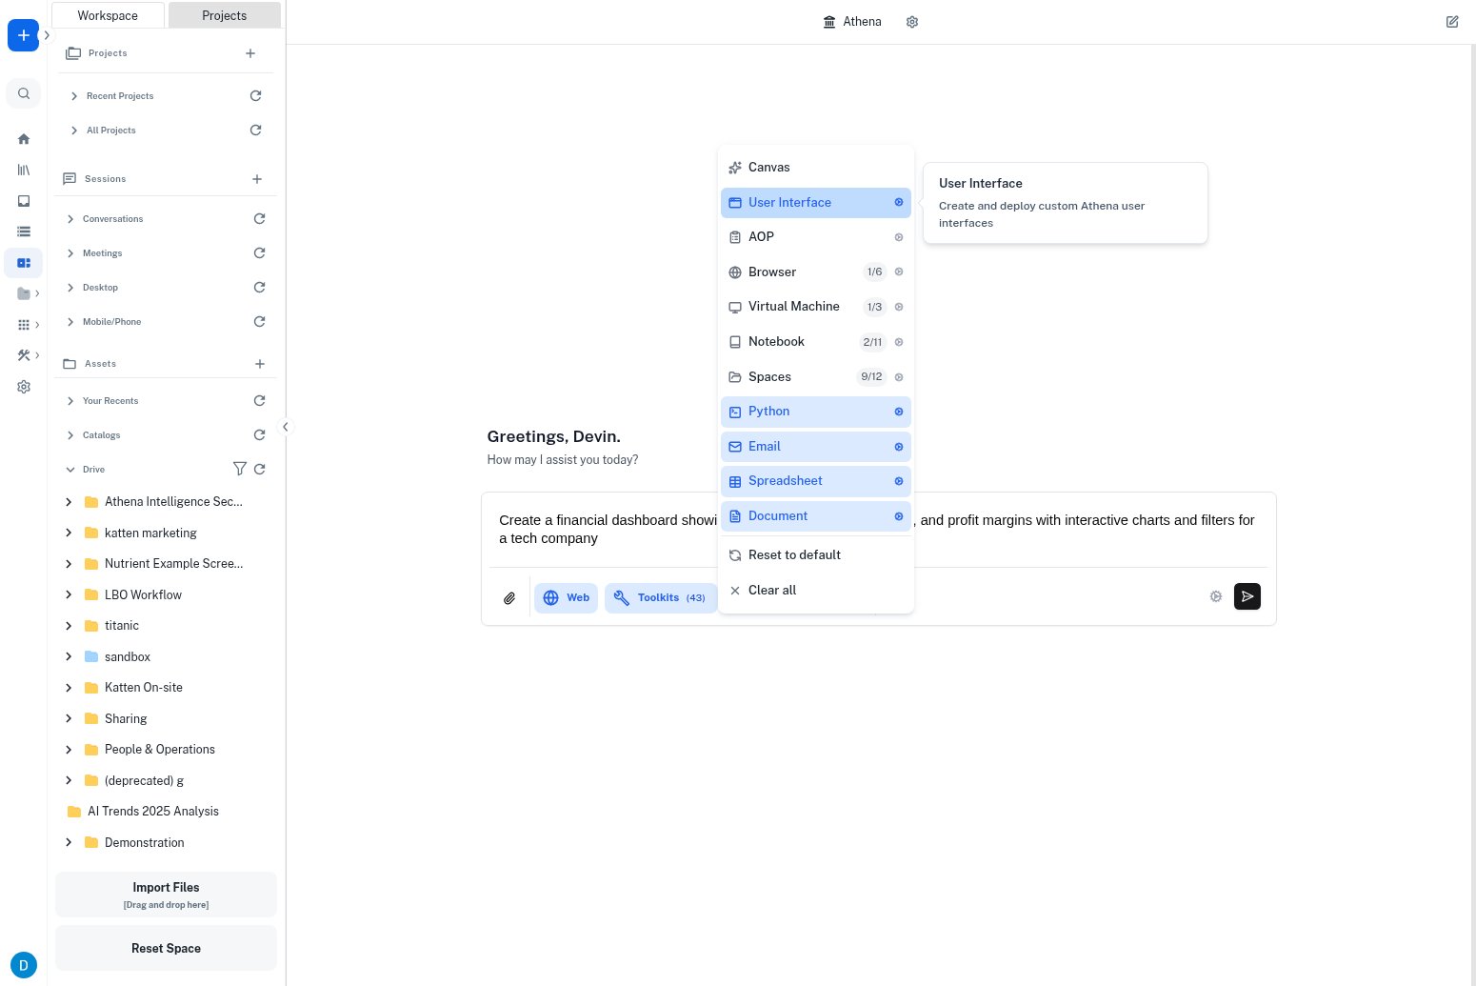This screenshot has width=1476, height=986.
Task: Filter the Drive list
Action: pos(240,469)
